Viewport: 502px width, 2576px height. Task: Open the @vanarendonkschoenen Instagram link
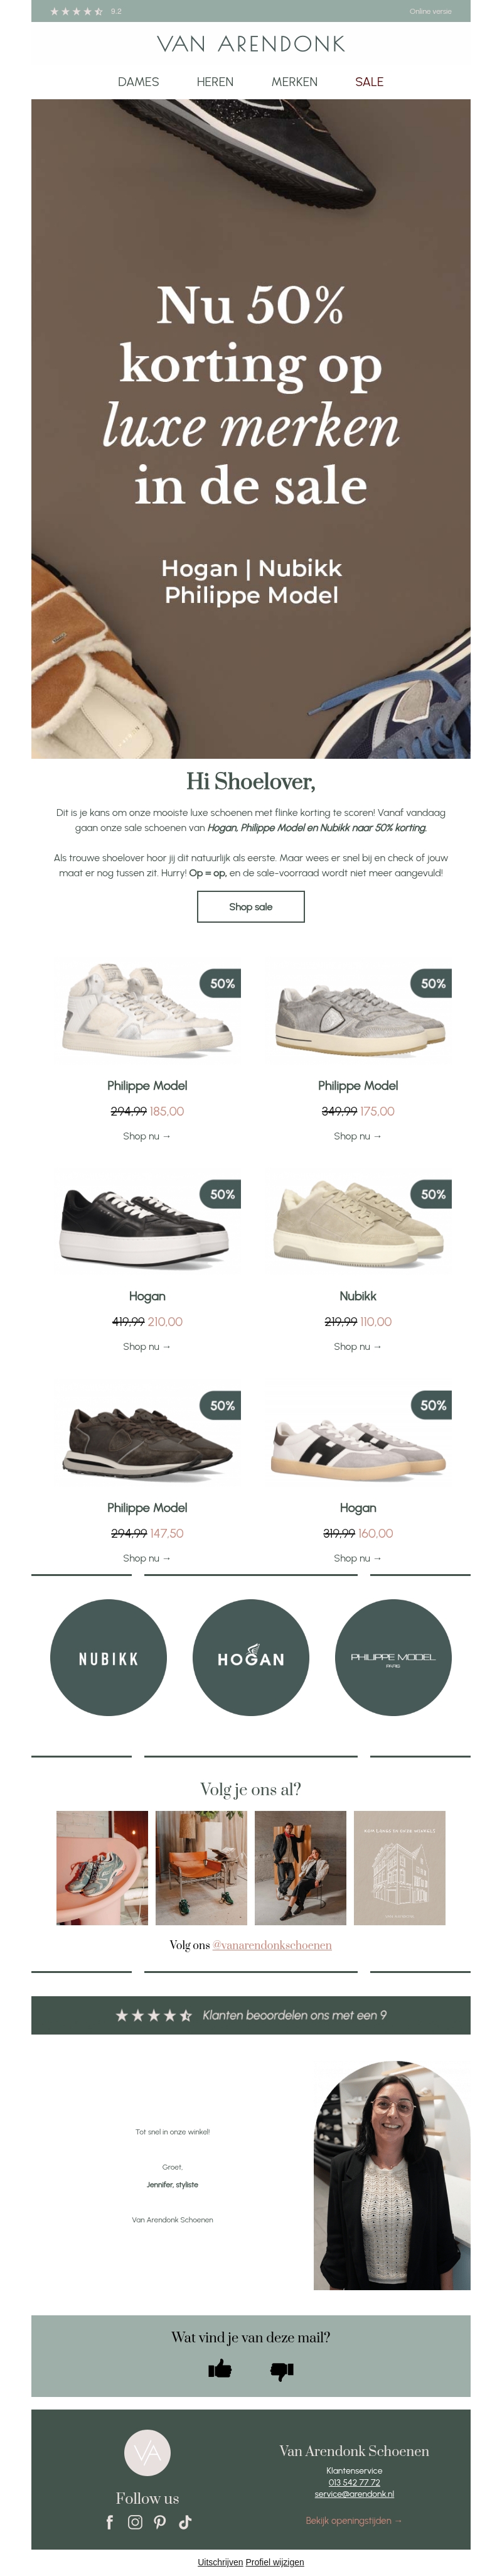tap(272, 1945)
